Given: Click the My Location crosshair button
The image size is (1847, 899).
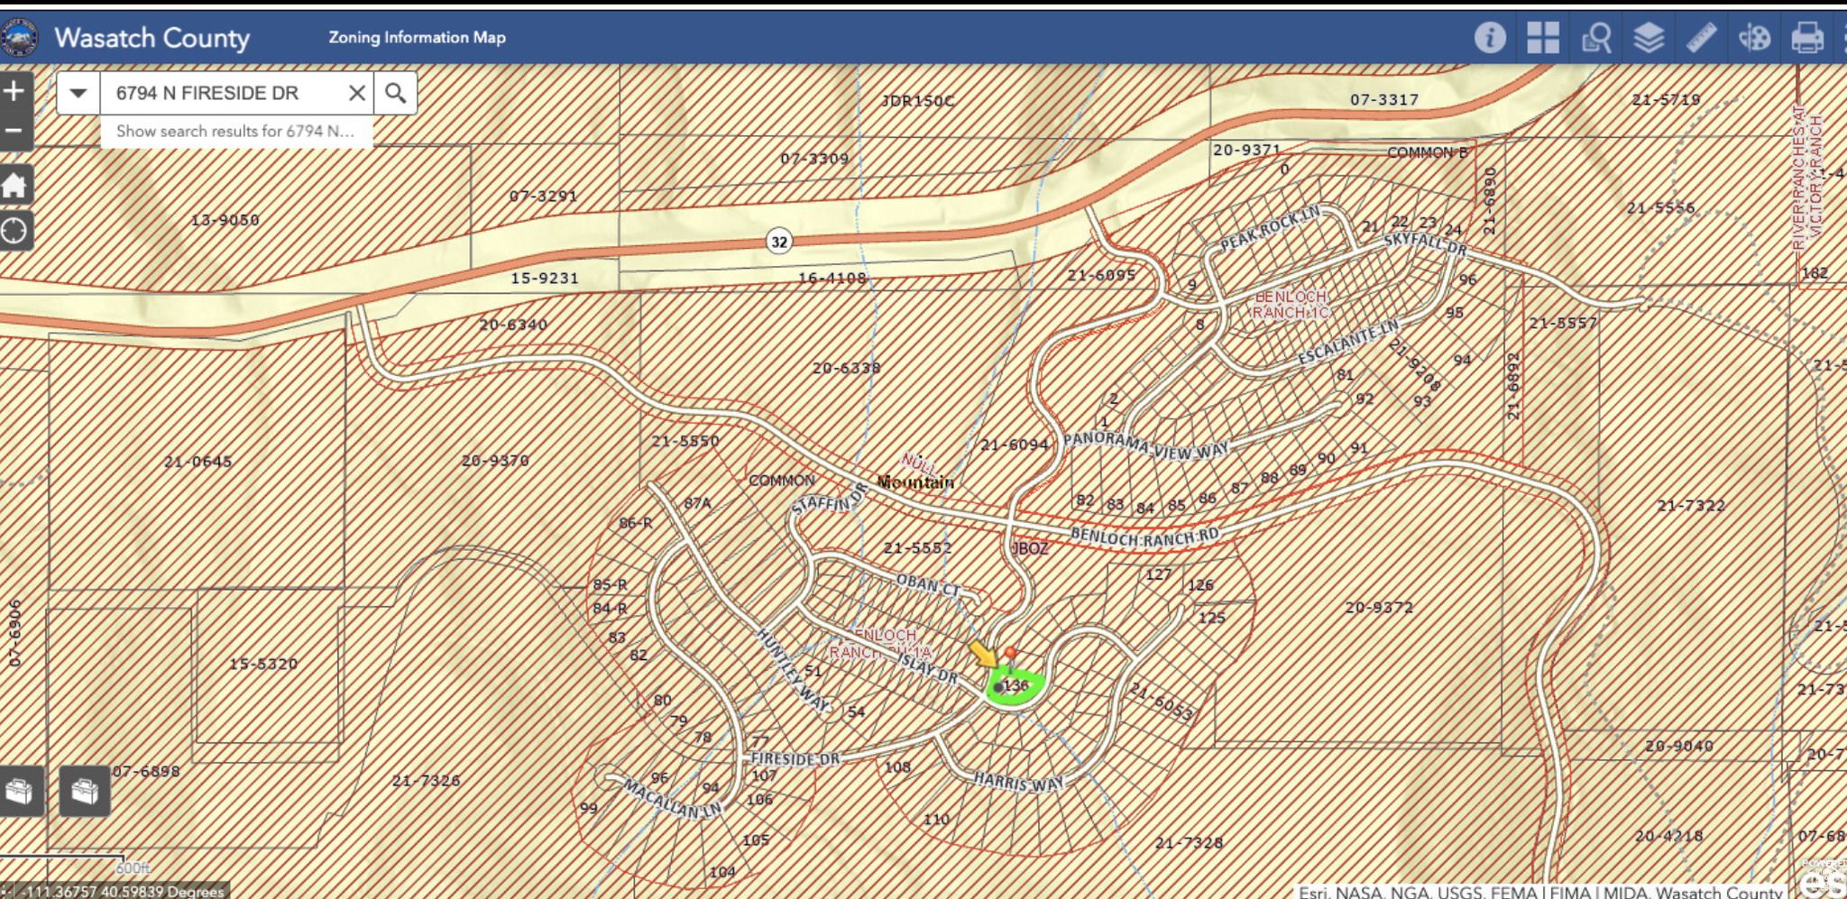Looking at the screenshot, I should point(15,232).
